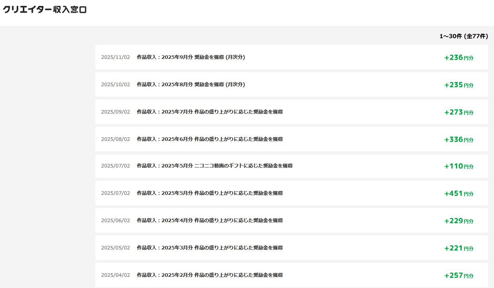
Task: Select the 2025年6月分 作品の盛り上がり entry text
Action: click(x=210, y=139)
